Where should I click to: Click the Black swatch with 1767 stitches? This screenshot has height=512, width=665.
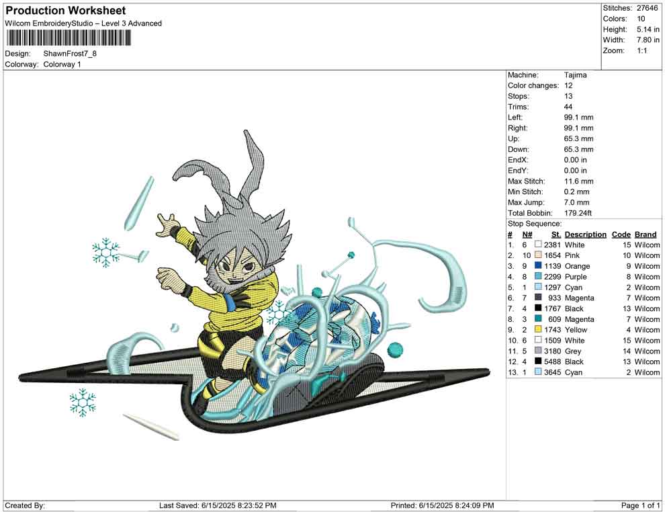click(x=538, y=308)
